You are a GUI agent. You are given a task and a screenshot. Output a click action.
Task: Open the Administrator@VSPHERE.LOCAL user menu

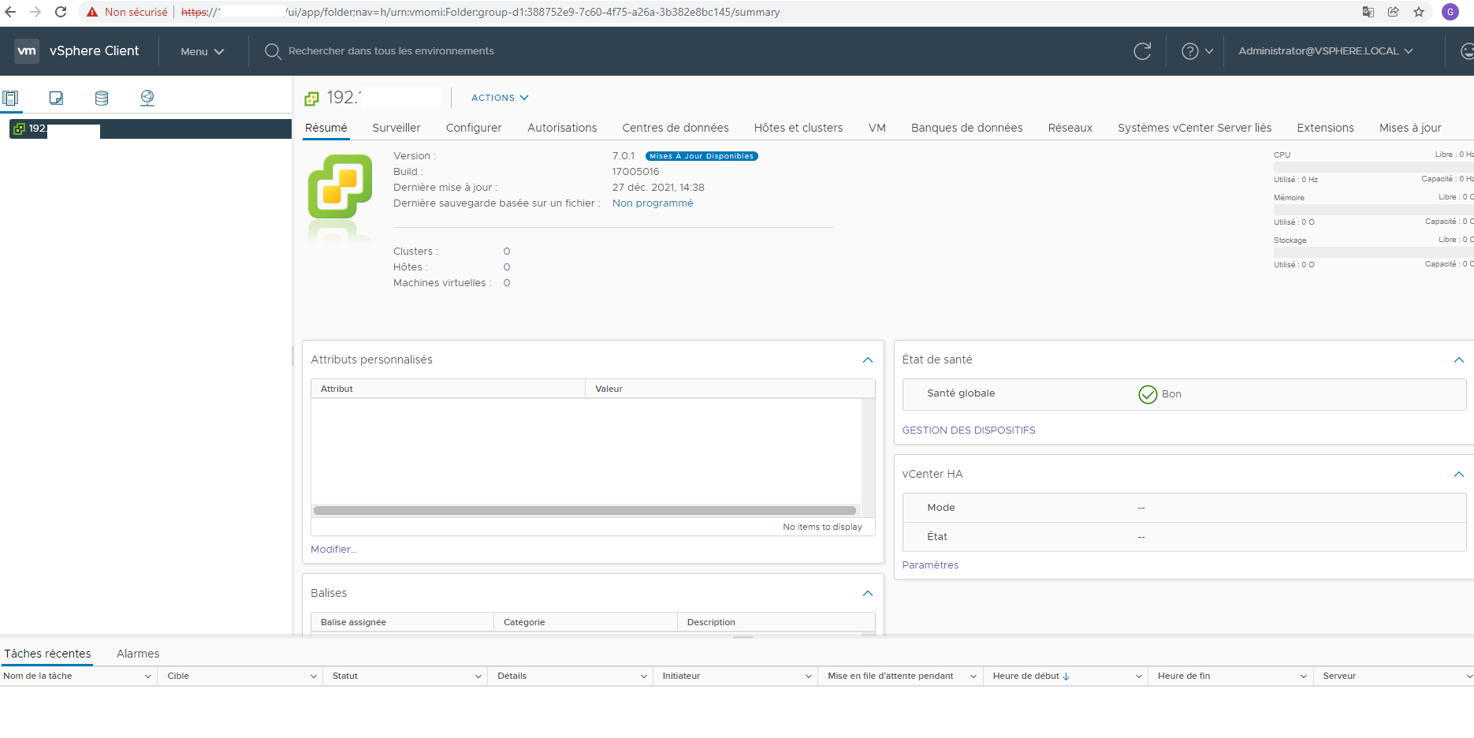click(x=1326, y=51)
